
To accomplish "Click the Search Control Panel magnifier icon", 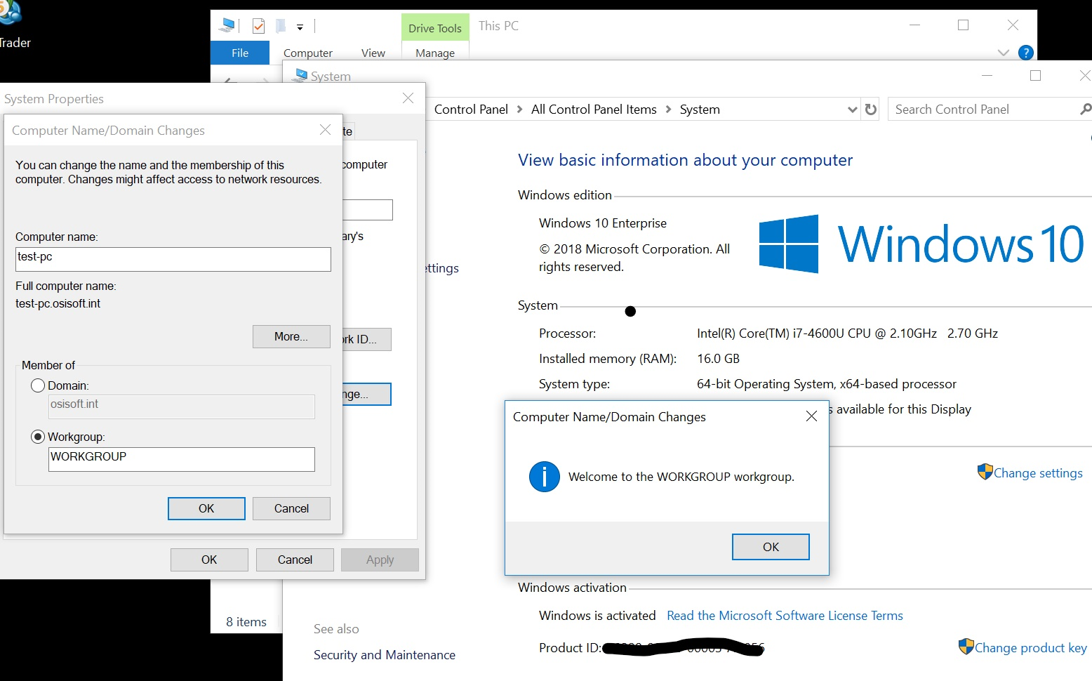I will [1084, 110].
